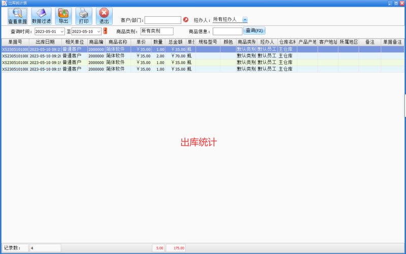
Task: Open the 查看单据 (view document) tool
Action: [18, 16]
